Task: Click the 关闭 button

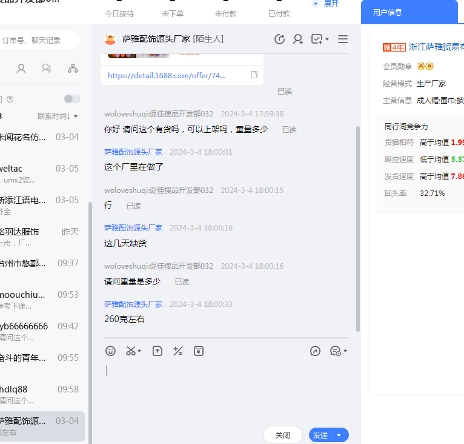Action: pos(283,435)
